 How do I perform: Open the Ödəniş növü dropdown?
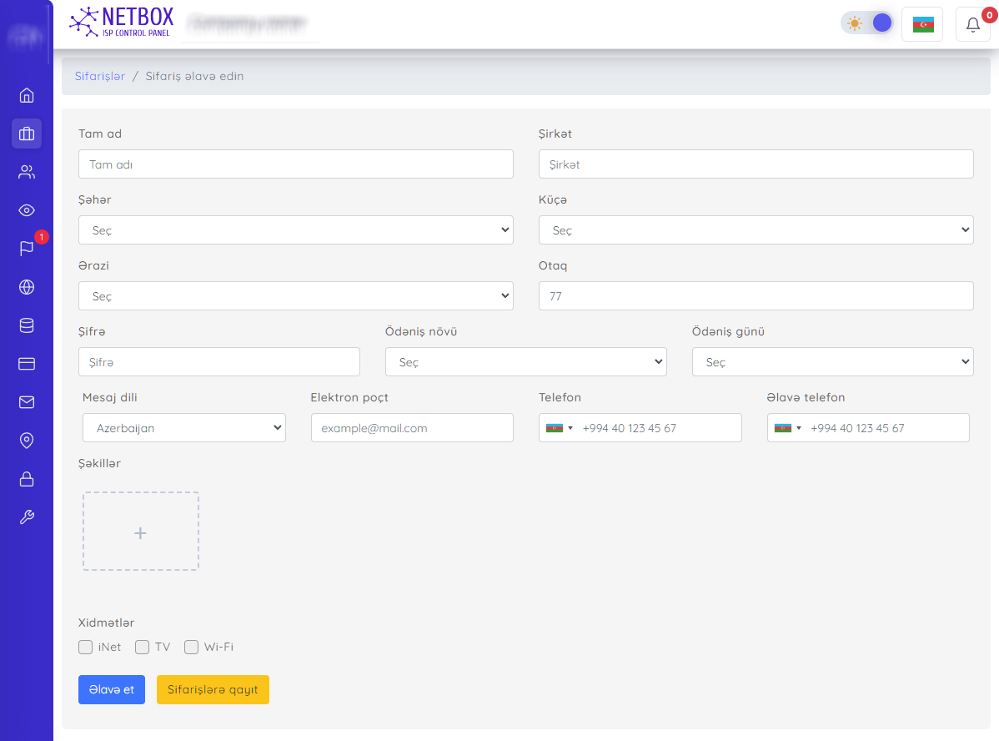tap(525, 362)
